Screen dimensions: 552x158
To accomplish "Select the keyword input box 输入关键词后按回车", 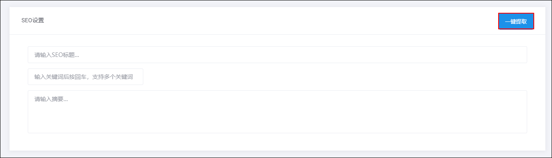I will pos(85,77).
